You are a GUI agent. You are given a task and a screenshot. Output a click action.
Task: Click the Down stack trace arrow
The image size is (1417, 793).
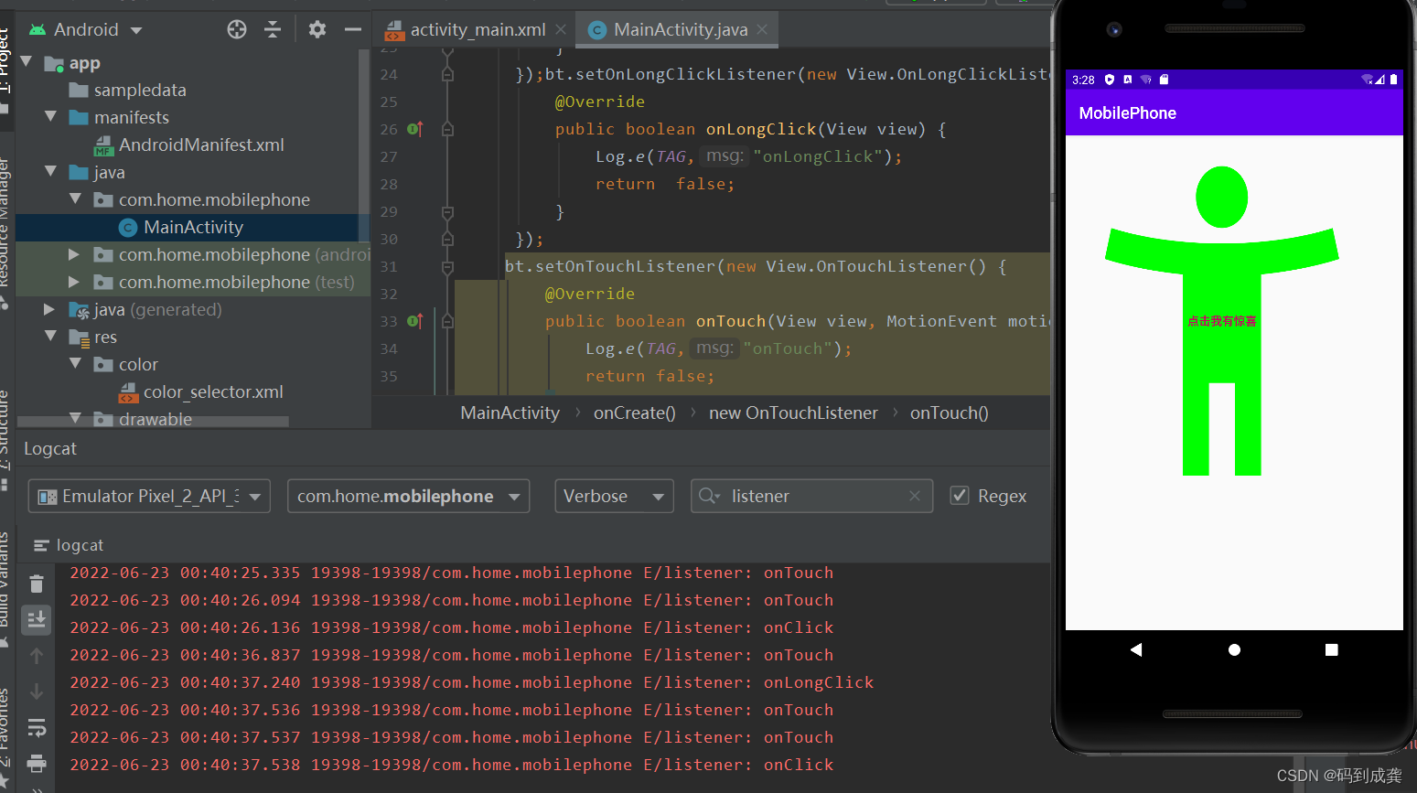click(37, 691)
